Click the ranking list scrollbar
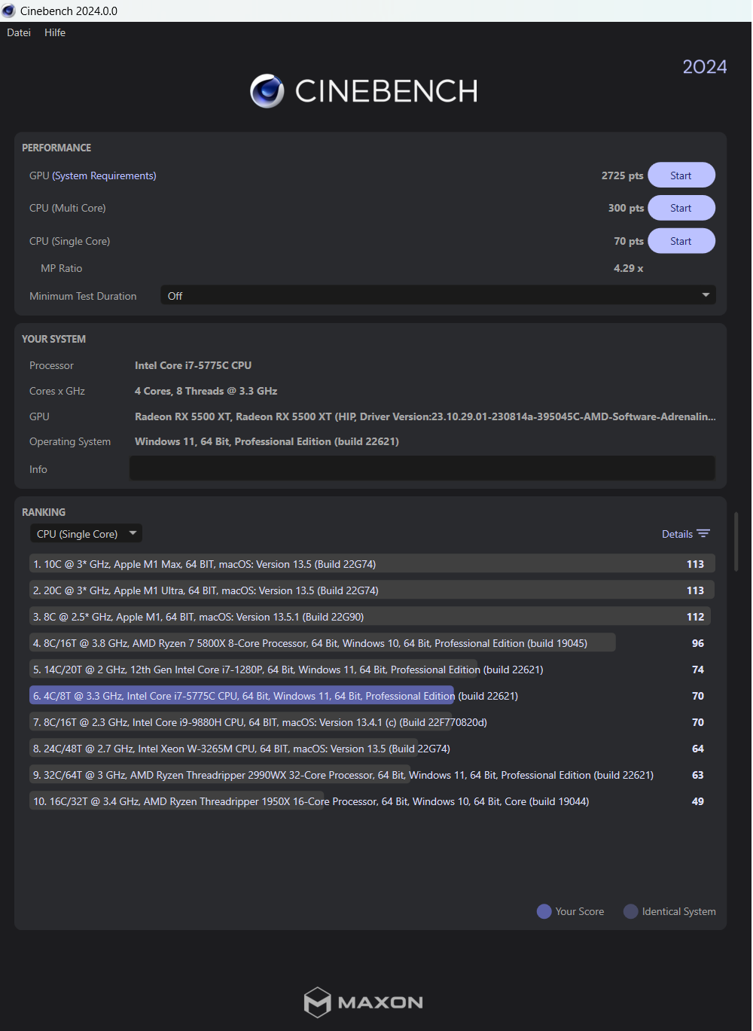The image size is (753, 1031). [736, 542]
